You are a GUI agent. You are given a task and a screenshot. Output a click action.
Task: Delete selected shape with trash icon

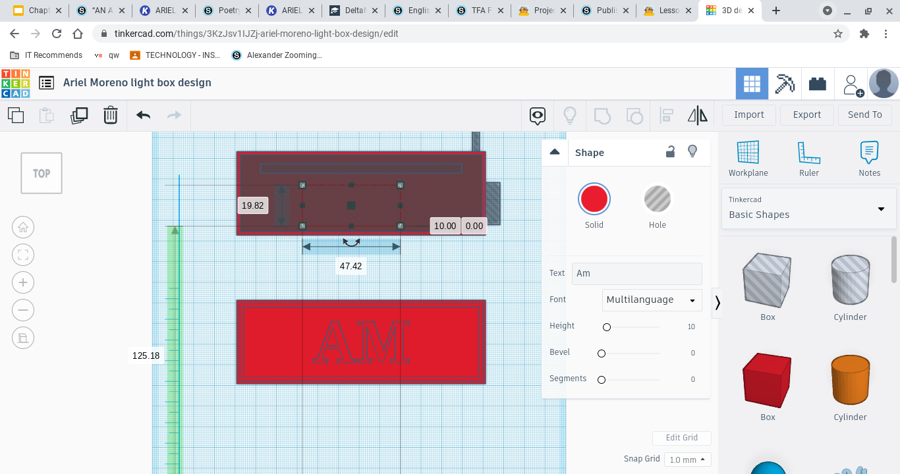(110, 115)
